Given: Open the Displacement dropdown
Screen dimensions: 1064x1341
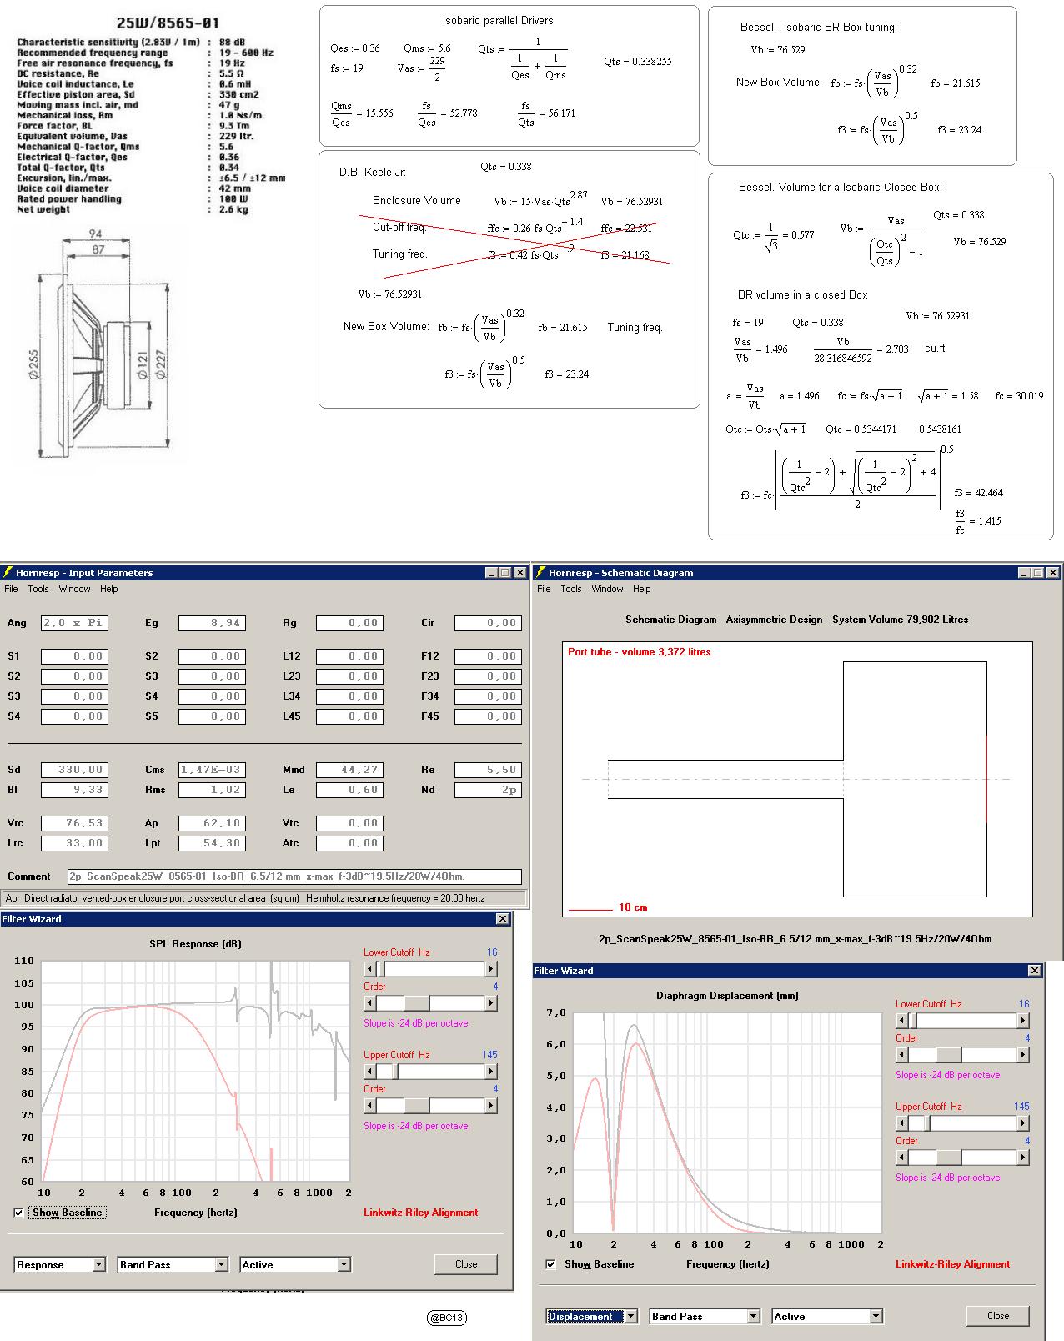Looking at the screenshot, I should (630, 1316).
